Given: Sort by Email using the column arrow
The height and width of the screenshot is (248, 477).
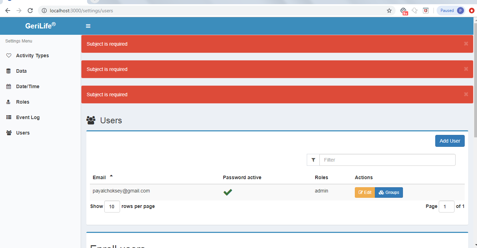Looking at the screenshot, I should pyautogui.click(x=111, y=176).
